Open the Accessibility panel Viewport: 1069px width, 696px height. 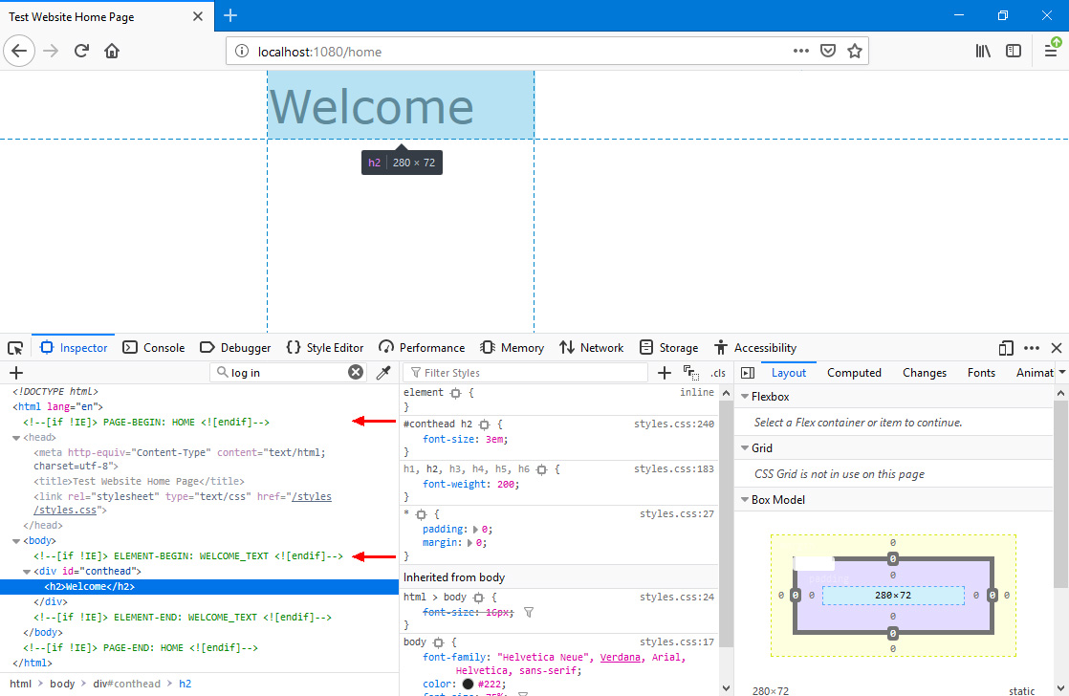tap(755, 348)
